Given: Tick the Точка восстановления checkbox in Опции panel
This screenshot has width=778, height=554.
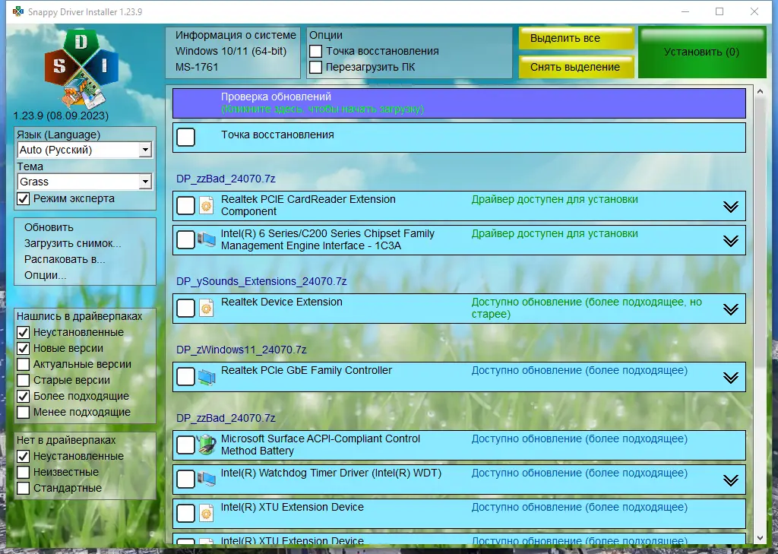Looking at the screenshot, I should [x=315, y=51].
